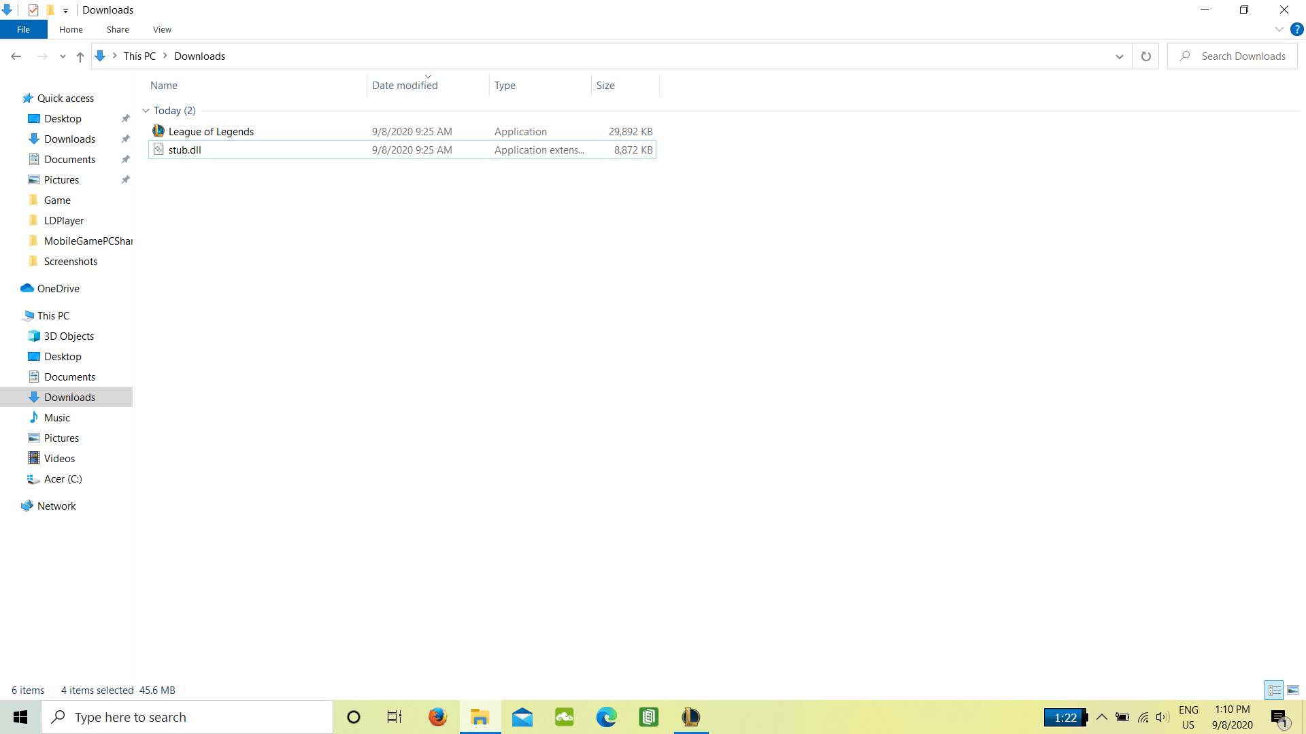Expand the ribbon with the chevron
The height and width of the screenshot is (734, 1306).
pyautogui.click(x=1279, y=29)
